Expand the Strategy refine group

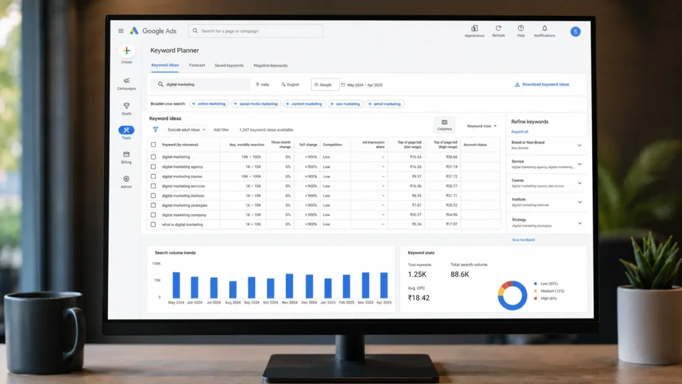[x=579, y=223]
